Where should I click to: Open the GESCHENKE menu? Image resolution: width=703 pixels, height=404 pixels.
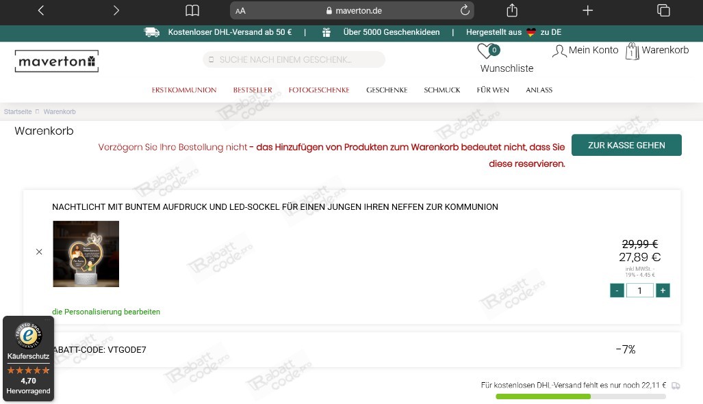387,90
